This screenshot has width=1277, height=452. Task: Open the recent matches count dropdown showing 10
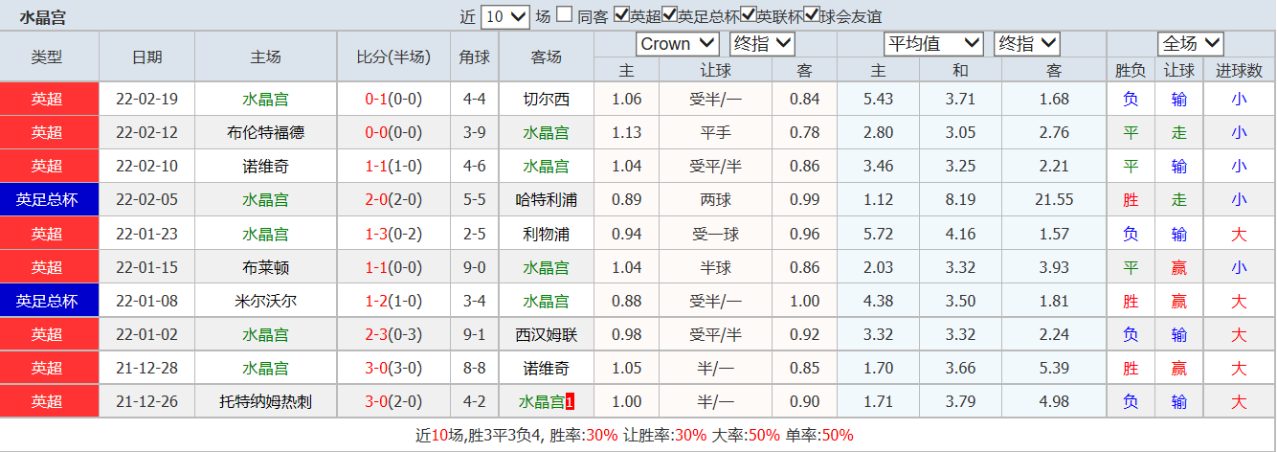point(505,16)
